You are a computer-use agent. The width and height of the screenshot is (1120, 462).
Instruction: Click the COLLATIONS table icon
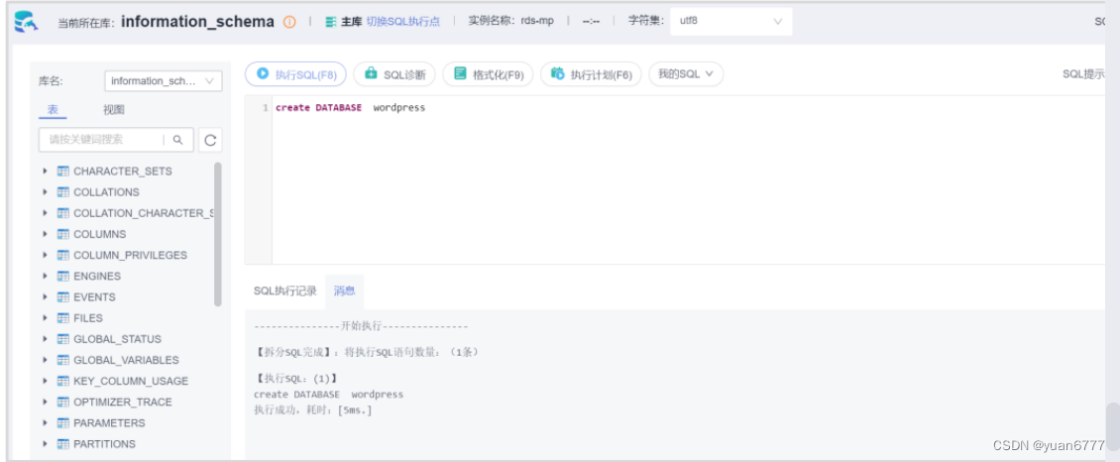click(x=62, y=192)
